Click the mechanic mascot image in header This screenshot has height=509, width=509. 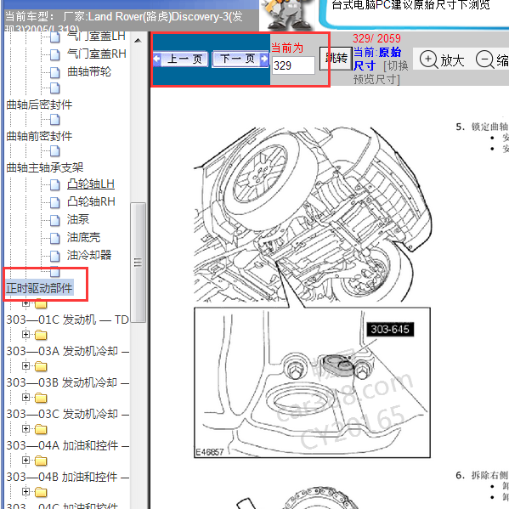tap(287, 14)
